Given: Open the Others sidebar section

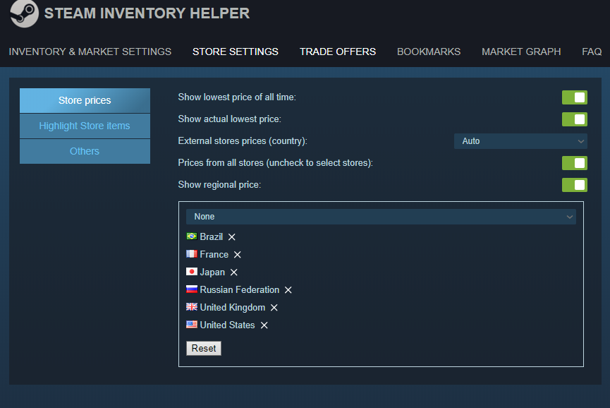Looking at the screenshot, I should 85,151.
